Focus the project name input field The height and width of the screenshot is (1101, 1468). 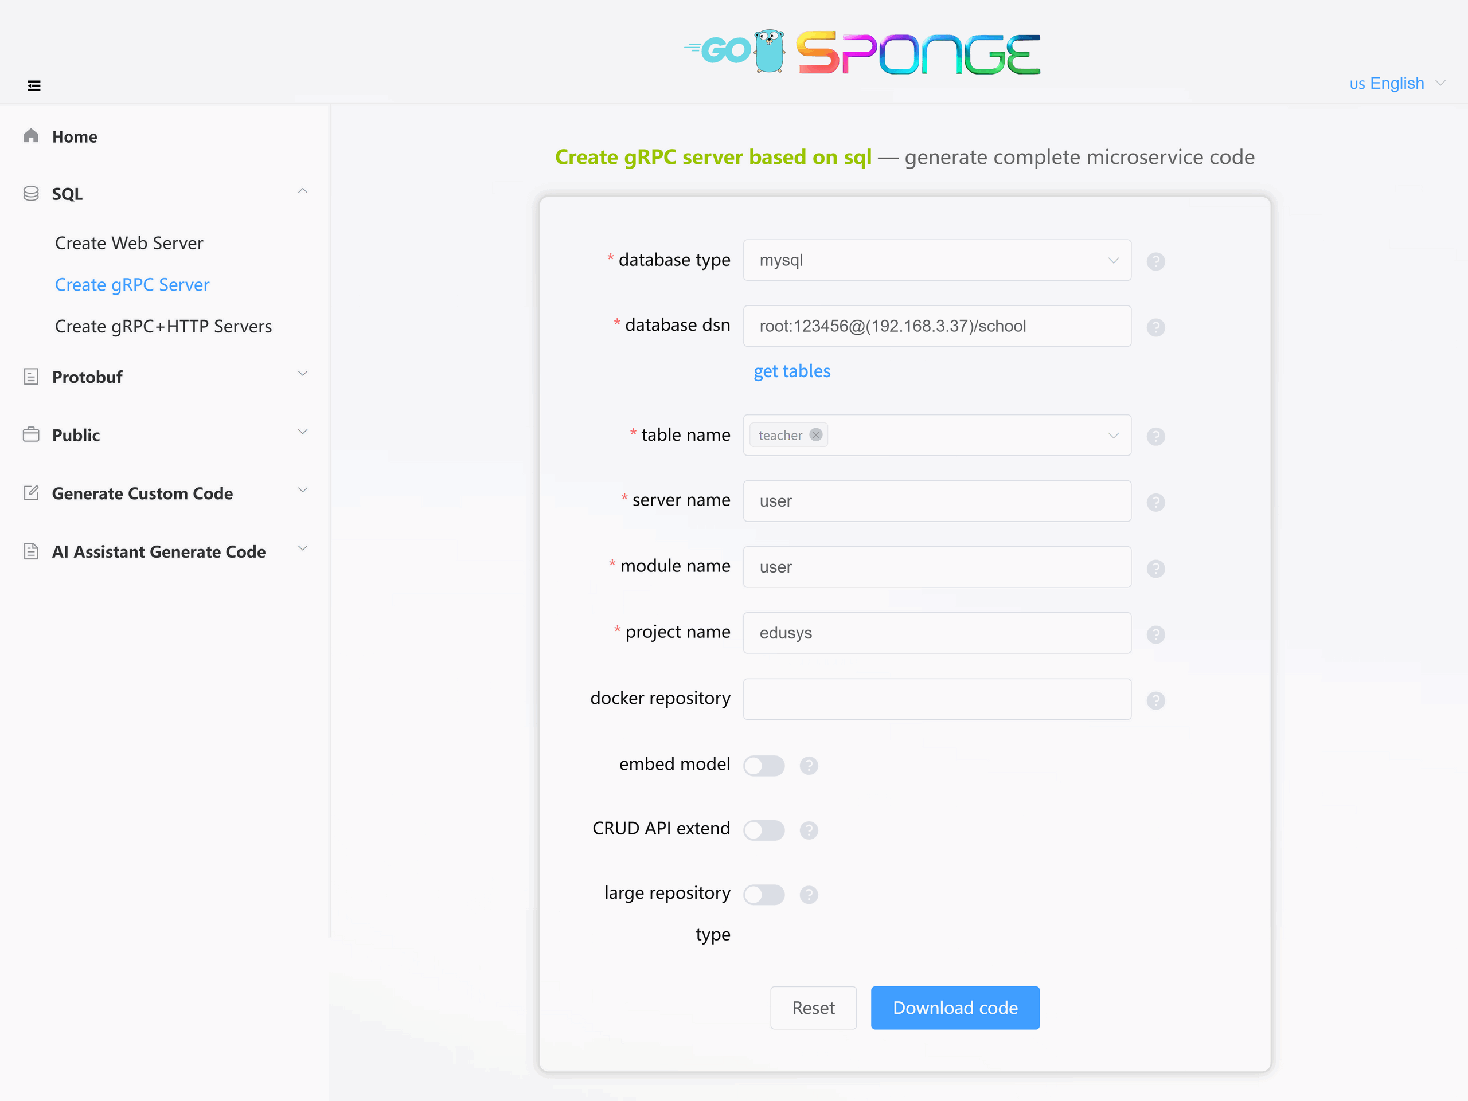(936, 633)
